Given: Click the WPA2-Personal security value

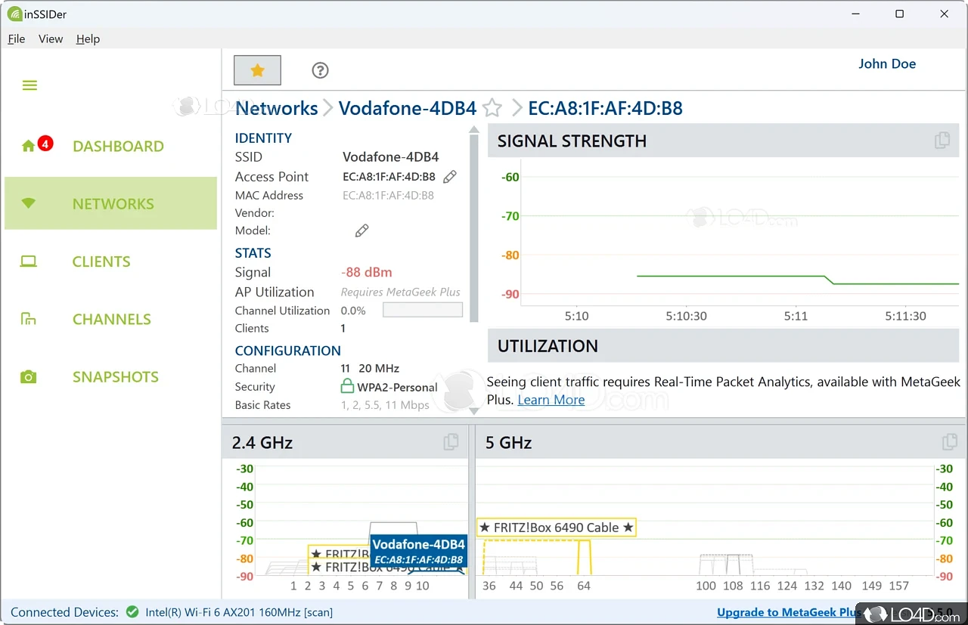Looking at the screenshot, I should coord(398,387).
